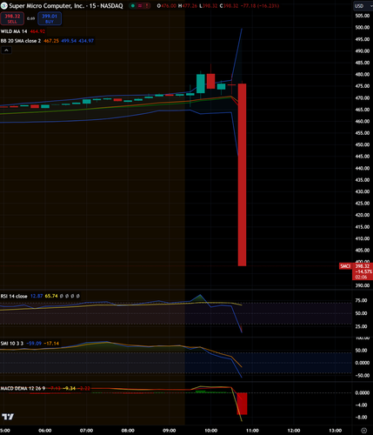Click the 10:00 time axis label
Image resolution: width=373 pixels, height=435 pixels.
coord(210,431)
